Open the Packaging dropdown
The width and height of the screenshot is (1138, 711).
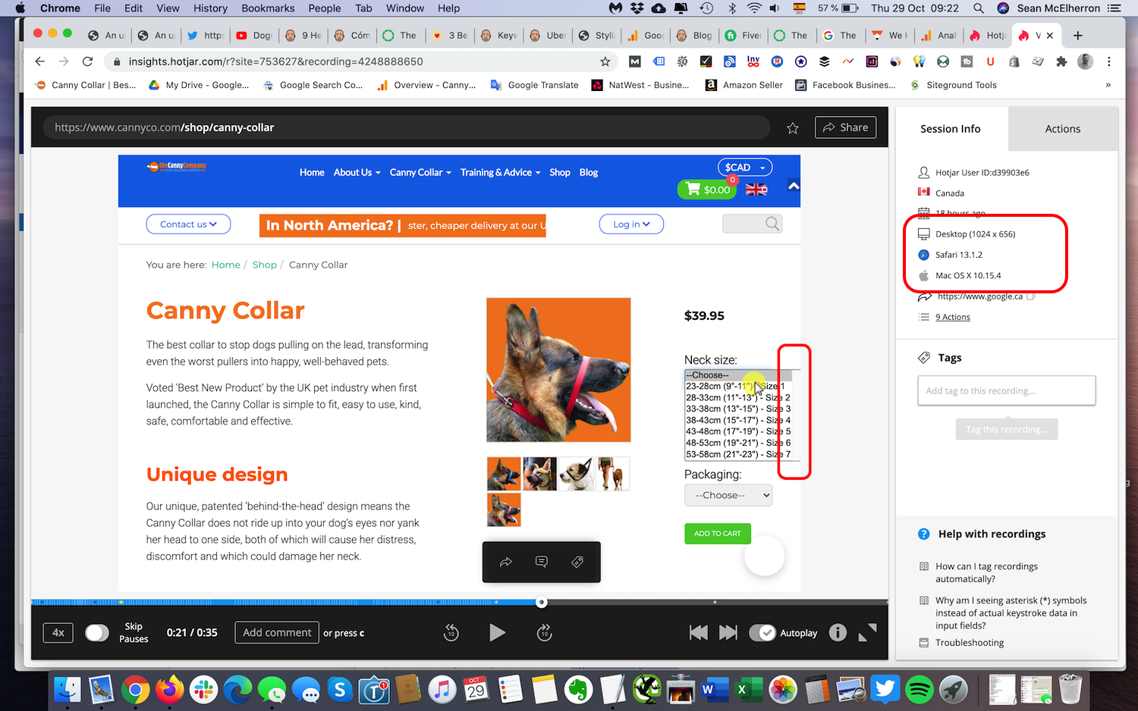tap(728, 495)
